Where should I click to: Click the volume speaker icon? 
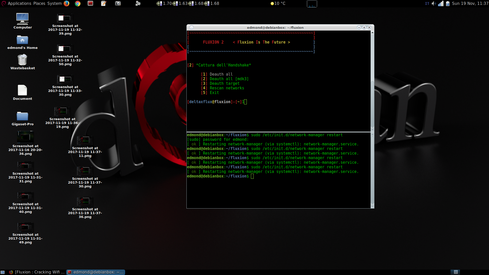point(433,3)
